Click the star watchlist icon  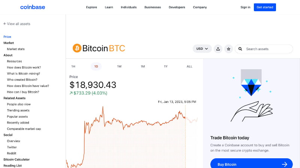click(228, 49)
